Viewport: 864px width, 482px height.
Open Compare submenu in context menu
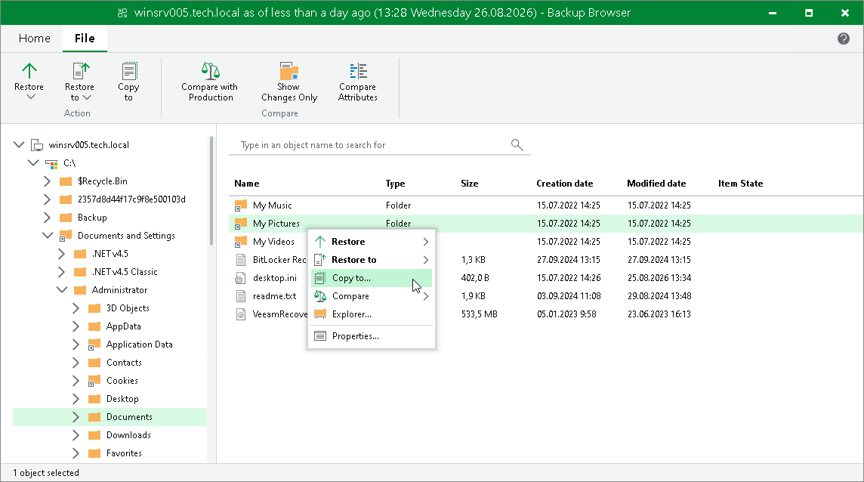tap(372, 296)
